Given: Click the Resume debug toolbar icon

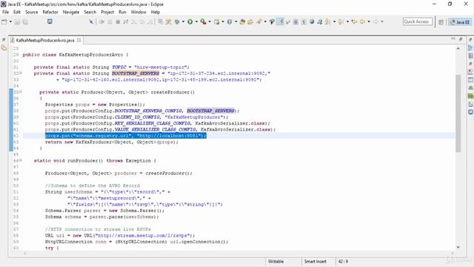Looking at the screenshot, I should coord(102,22).
